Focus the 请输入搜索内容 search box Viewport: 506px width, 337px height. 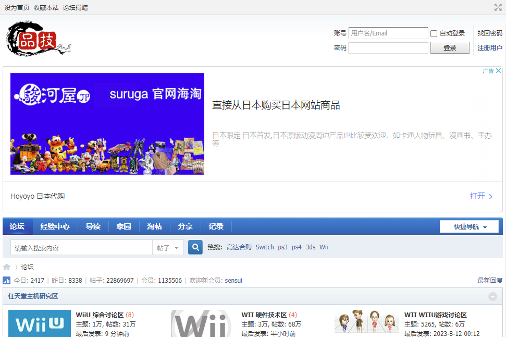point(82,248)
